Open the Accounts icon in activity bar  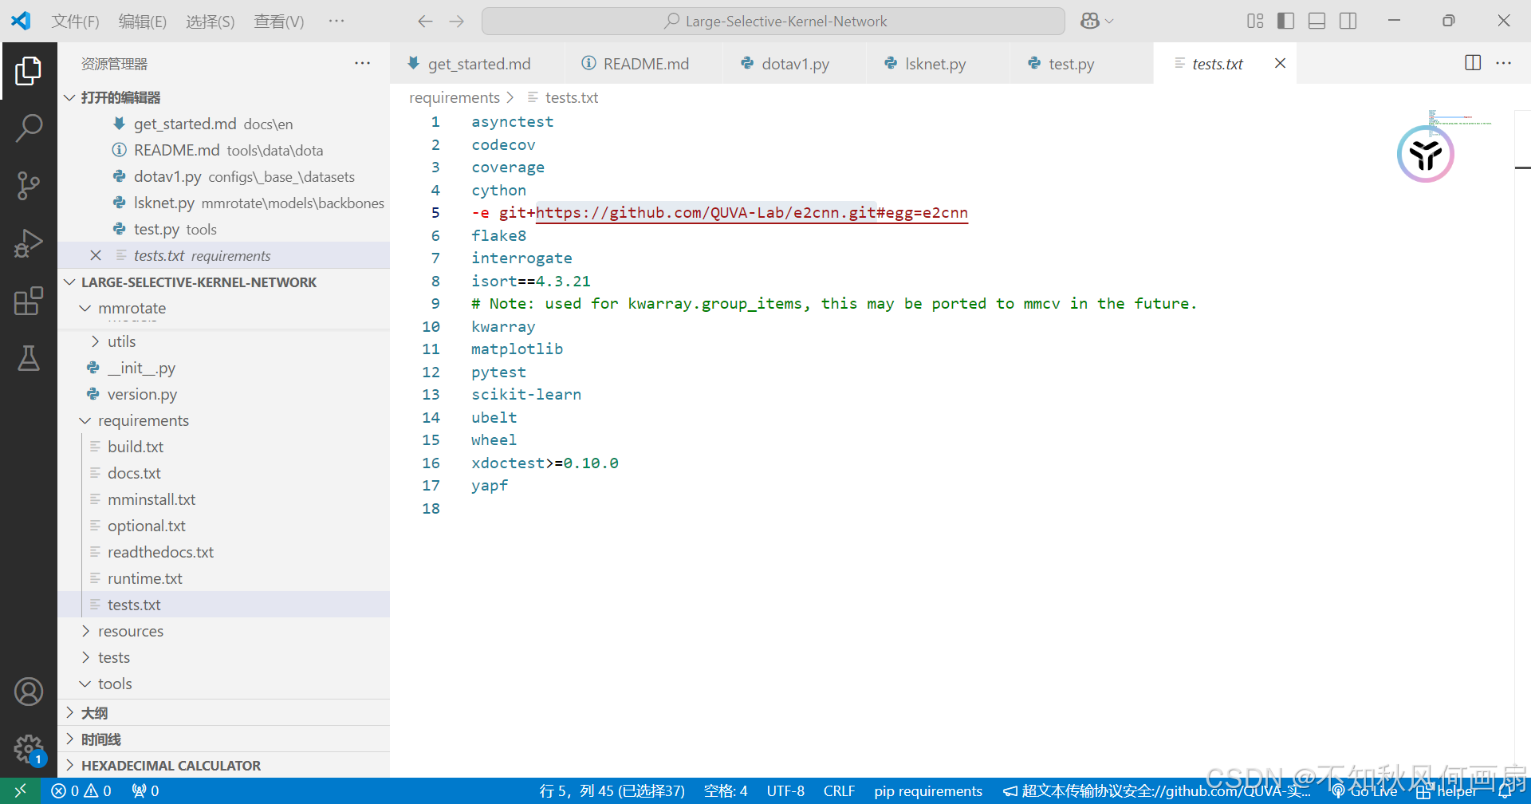point(29,692)
